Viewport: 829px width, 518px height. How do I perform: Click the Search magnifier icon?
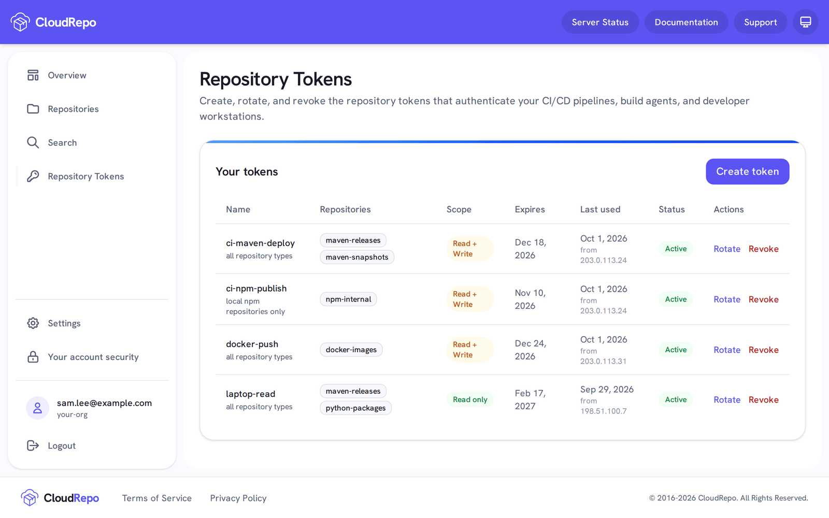coord(33,142)
